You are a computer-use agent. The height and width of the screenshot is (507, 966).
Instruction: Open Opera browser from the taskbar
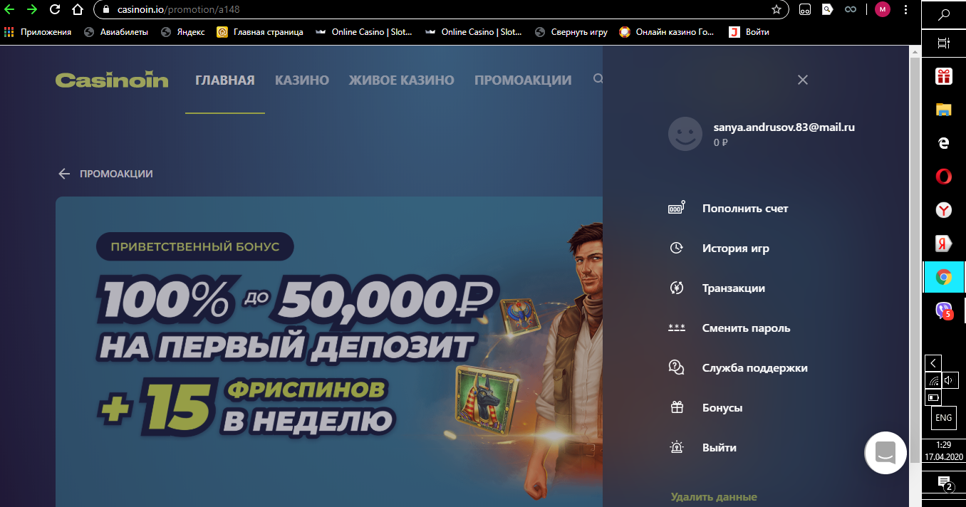pyautogui.click(x=944, y=176)
